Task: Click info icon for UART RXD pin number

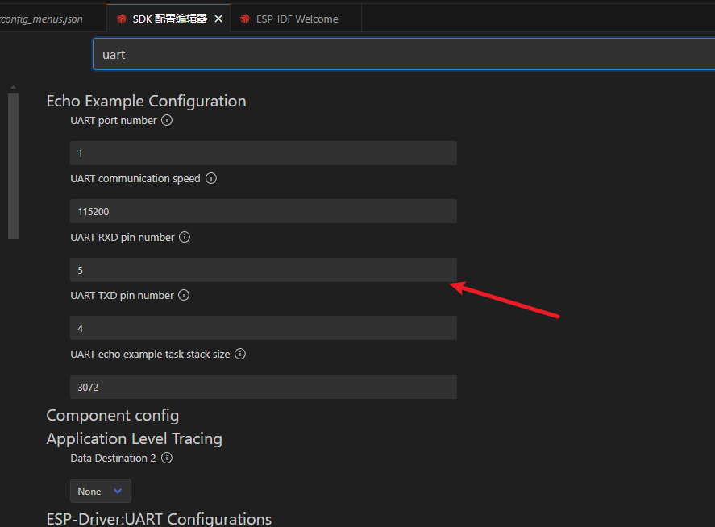Action: (x=185, y=238)
